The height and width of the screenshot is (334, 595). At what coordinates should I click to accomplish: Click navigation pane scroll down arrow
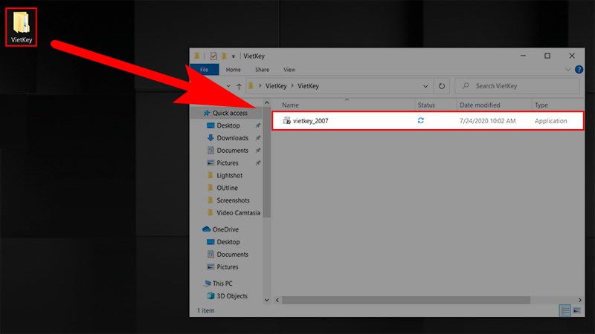267,301
